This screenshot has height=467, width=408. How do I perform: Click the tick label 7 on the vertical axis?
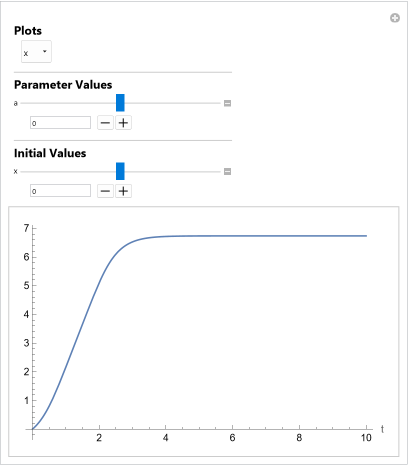click(x=26, y=228)
